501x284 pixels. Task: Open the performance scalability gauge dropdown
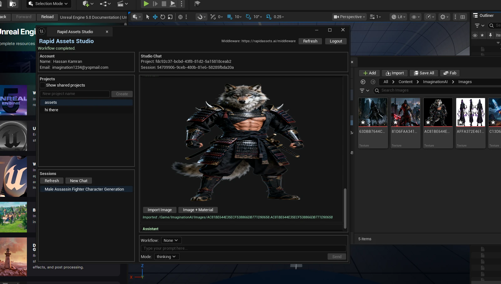[430, 17]
